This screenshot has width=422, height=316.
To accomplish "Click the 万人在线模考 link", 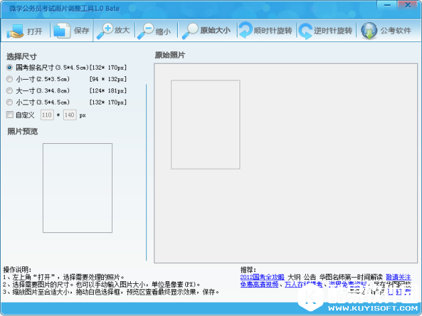I will tap(301, 284).
